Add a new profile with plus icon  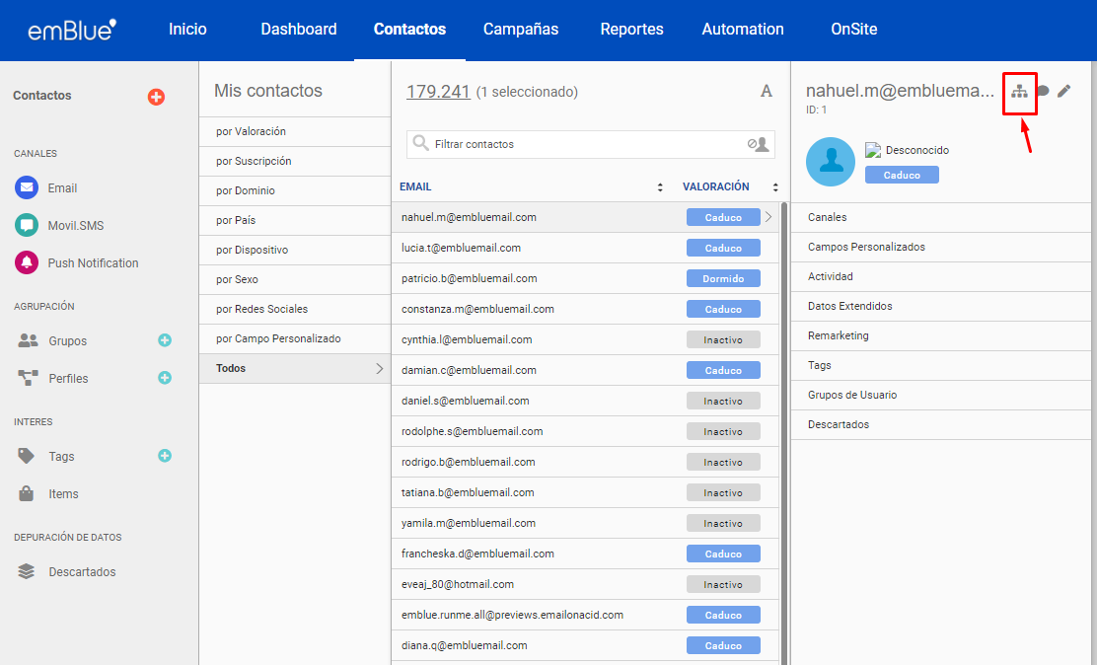(165, 378)
